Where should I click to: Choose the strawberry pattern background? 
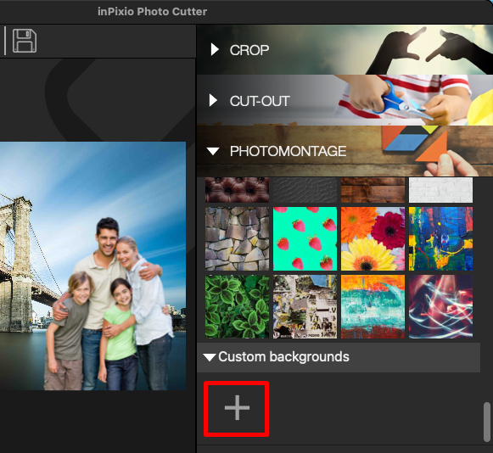pos(305,238)
